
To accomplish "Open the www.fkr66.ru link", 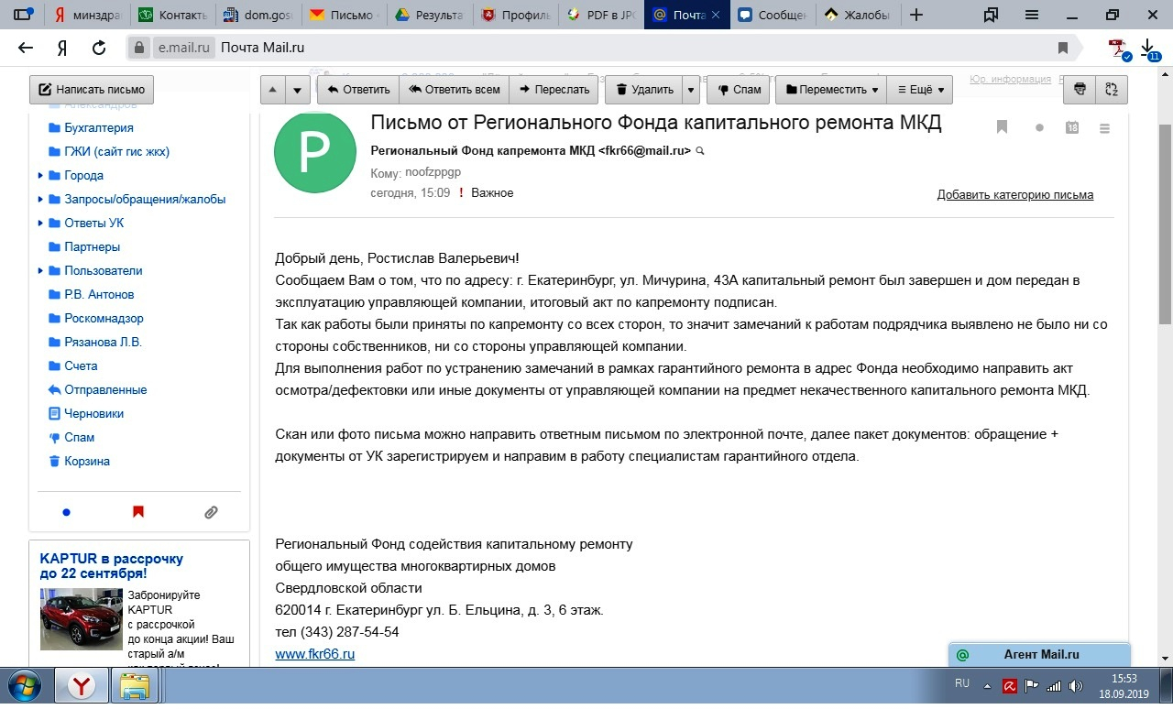I will click(x=314, y=654).
